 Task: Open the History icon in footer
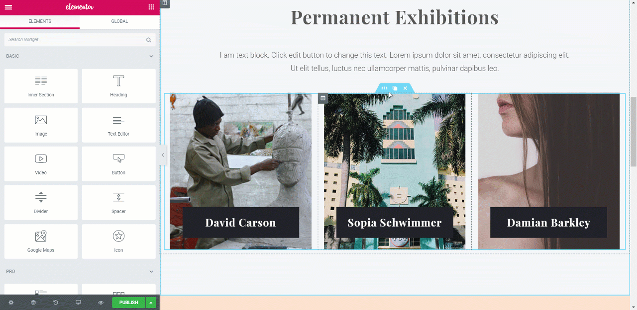pyautogui.click(x=56, y=303)
